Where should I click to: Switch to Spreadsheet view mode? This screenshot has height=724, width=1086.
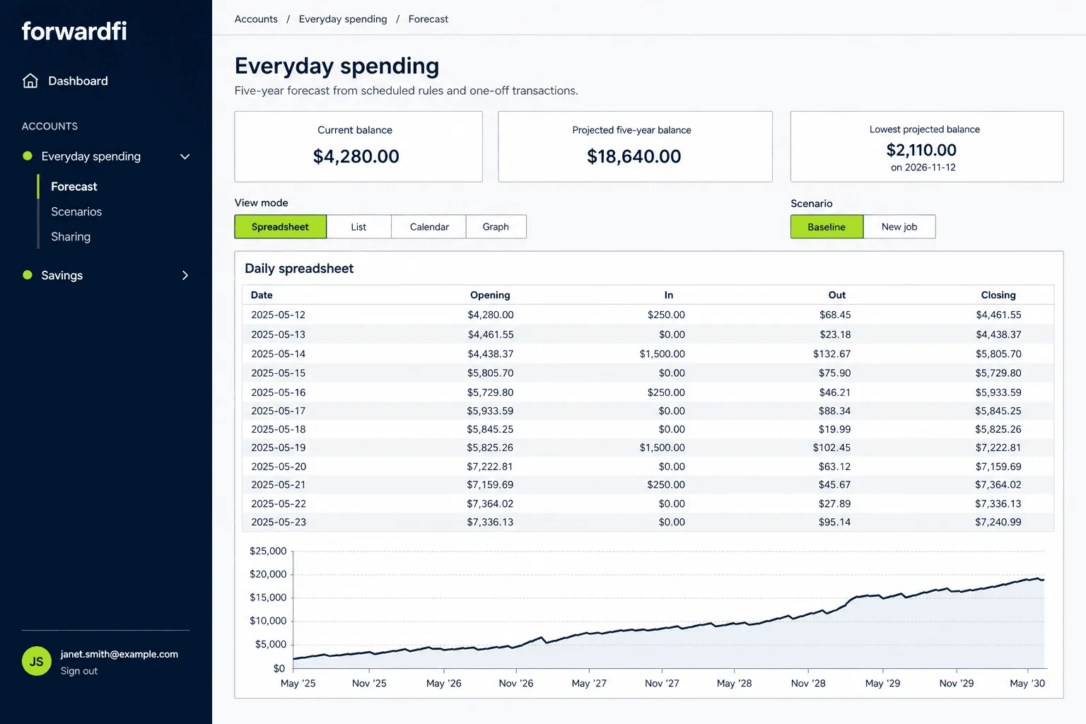[x=281, y=227]
